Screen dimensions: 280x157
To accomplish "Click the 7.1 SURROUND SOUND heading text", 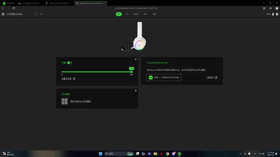I will [157, 63].
